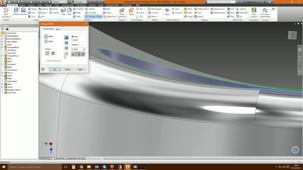Open Stress Analysis
Image resolution: width=303 pixels, height=170 pixels.
(x=254, y=13)
